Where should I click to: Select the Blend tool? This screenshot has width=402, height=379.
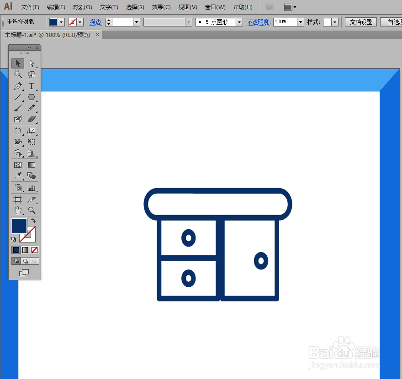(x=32, y=176)
